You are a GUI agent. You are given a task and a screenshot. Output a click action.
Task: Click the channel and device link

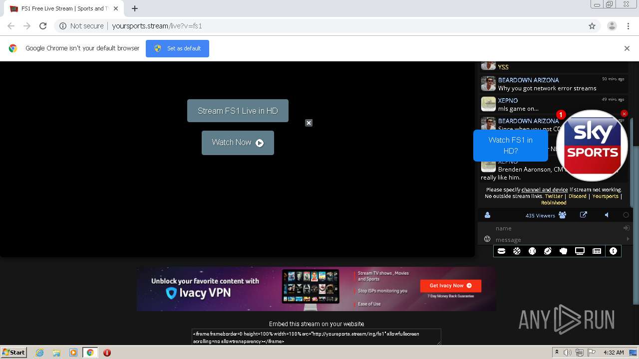[544, 190]
